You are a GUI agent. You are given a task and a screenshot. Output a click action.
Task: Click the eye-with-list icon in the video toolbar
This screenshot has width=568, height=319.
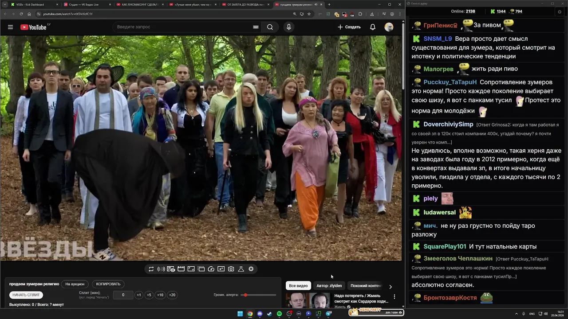pos(171,269)
